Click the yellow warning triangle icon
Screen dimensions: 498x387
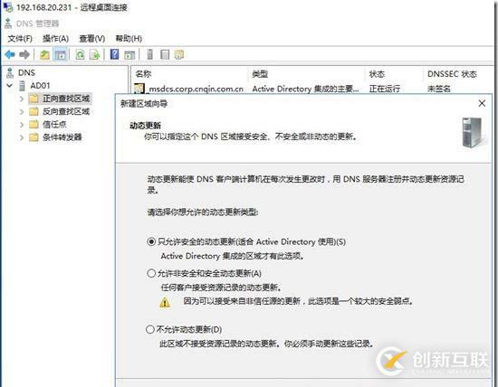pyautogui.click(x=165, y=303)
